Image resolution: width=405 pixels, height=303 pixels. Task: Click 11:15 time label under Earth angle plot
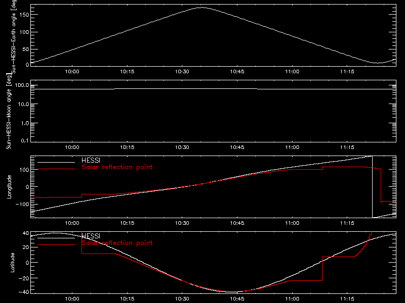pos(347,72)
